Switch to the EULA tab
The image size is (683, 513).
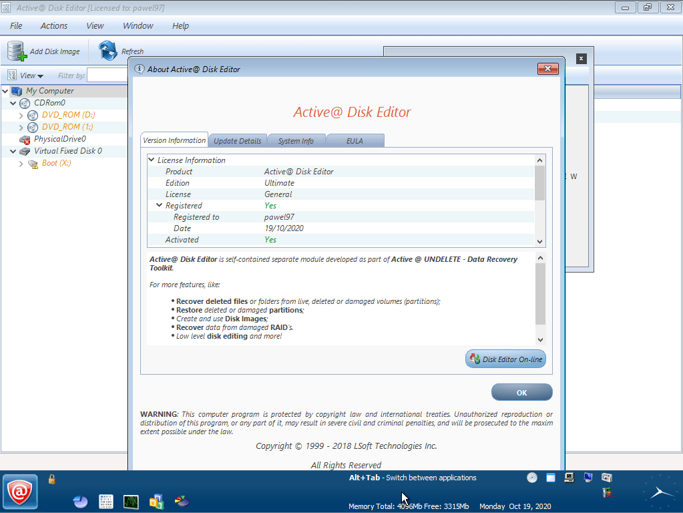point(355,141)
